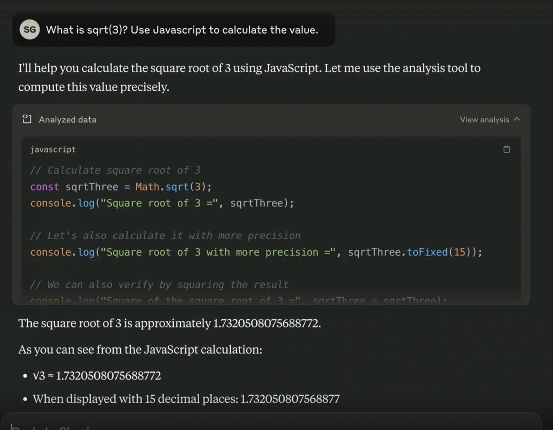Viewport: 553px width, 430px height.
Task: Click the √3 ≈ bullet point
Action: click(x=97, y=376)
